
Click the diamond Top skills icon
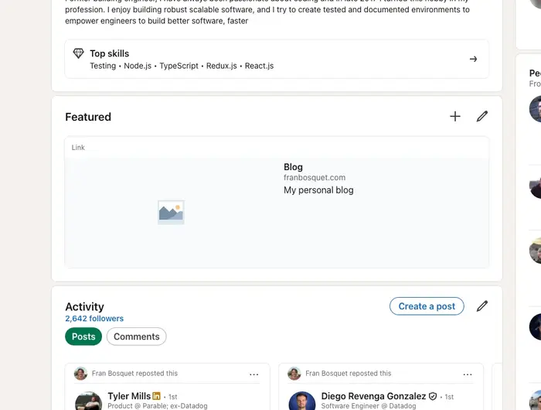78,53
